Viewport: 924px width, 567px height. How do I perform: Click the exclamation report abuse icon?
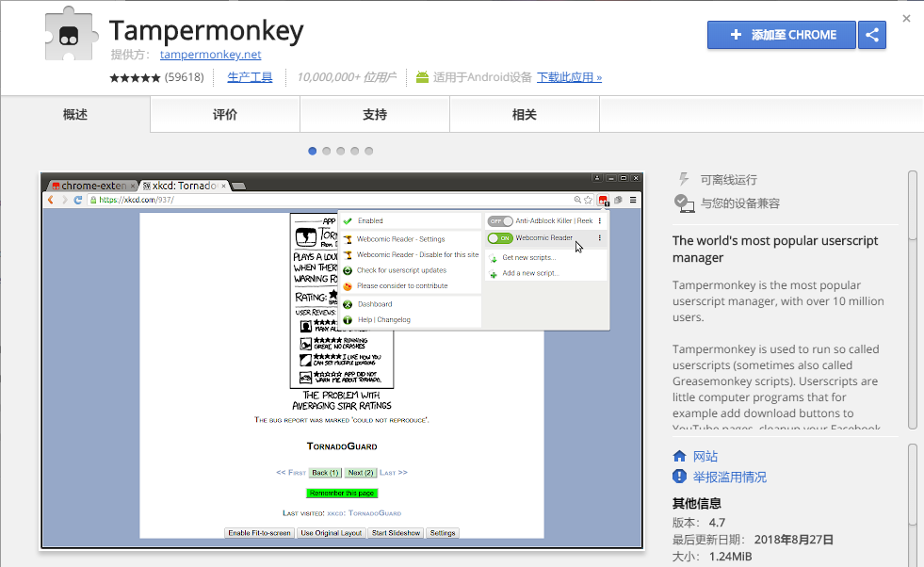tap(679, 477)
